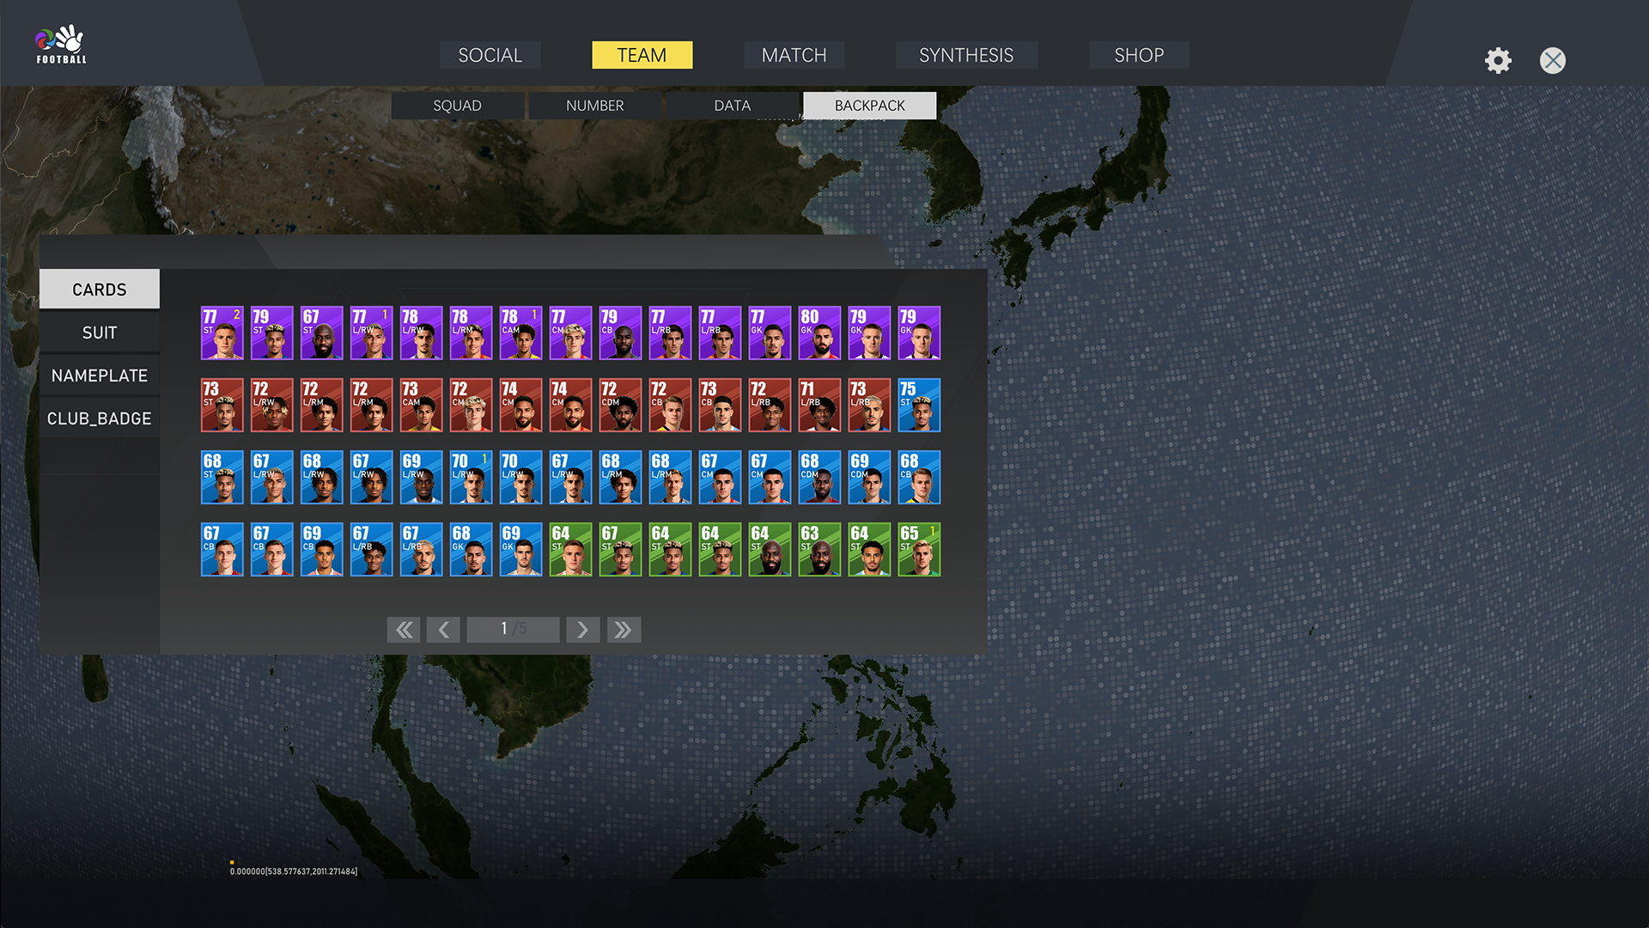Select the blue 68 L/RW card

[322, 477]
